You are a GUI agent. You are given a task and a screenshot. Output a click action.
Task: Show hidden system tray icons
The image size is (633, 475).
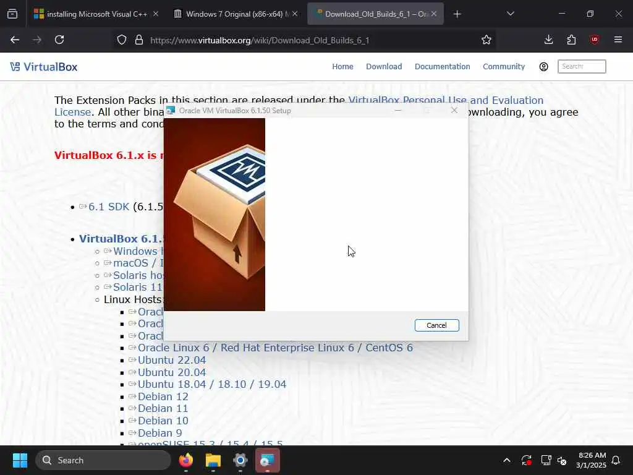click(507, 460)
